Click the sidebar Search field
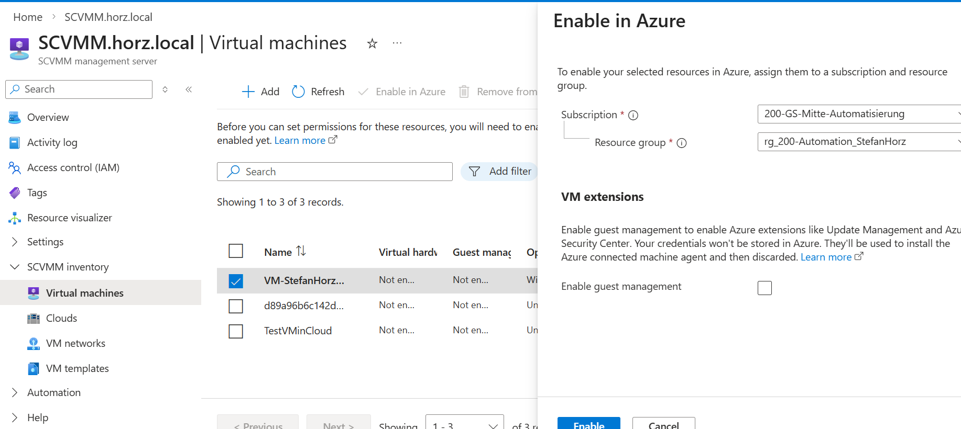The height and width of the screenshot is (429, 961). pos(79,89)
